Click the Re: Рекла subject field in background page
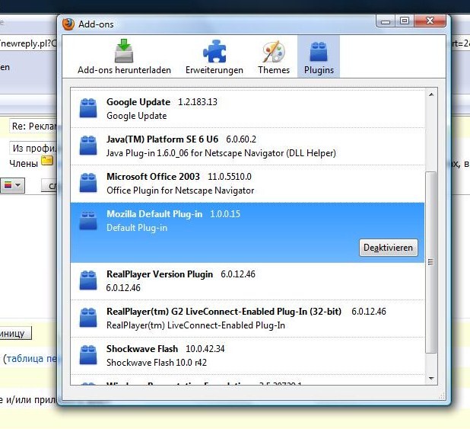The height and width of the screenshot is (429, 470). [33, 126]
